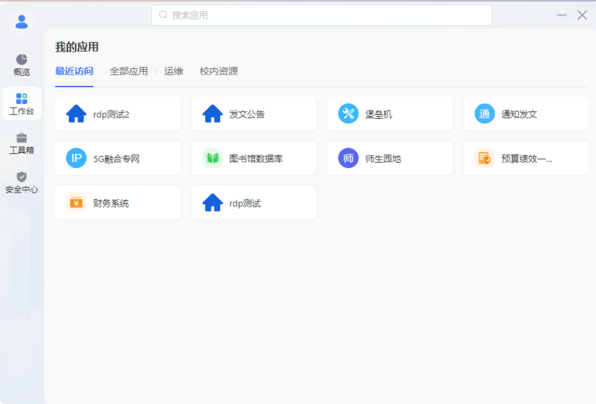Open the 预算绩效 orange document icon
Screen dimensions: 596x404
(x=485, y=158)
